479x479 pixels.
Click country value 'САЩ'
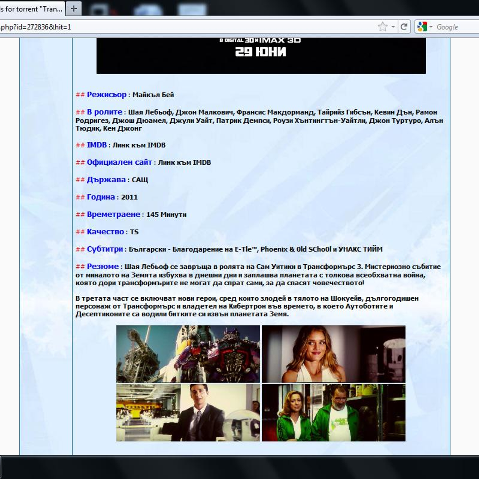coord(140,180)
